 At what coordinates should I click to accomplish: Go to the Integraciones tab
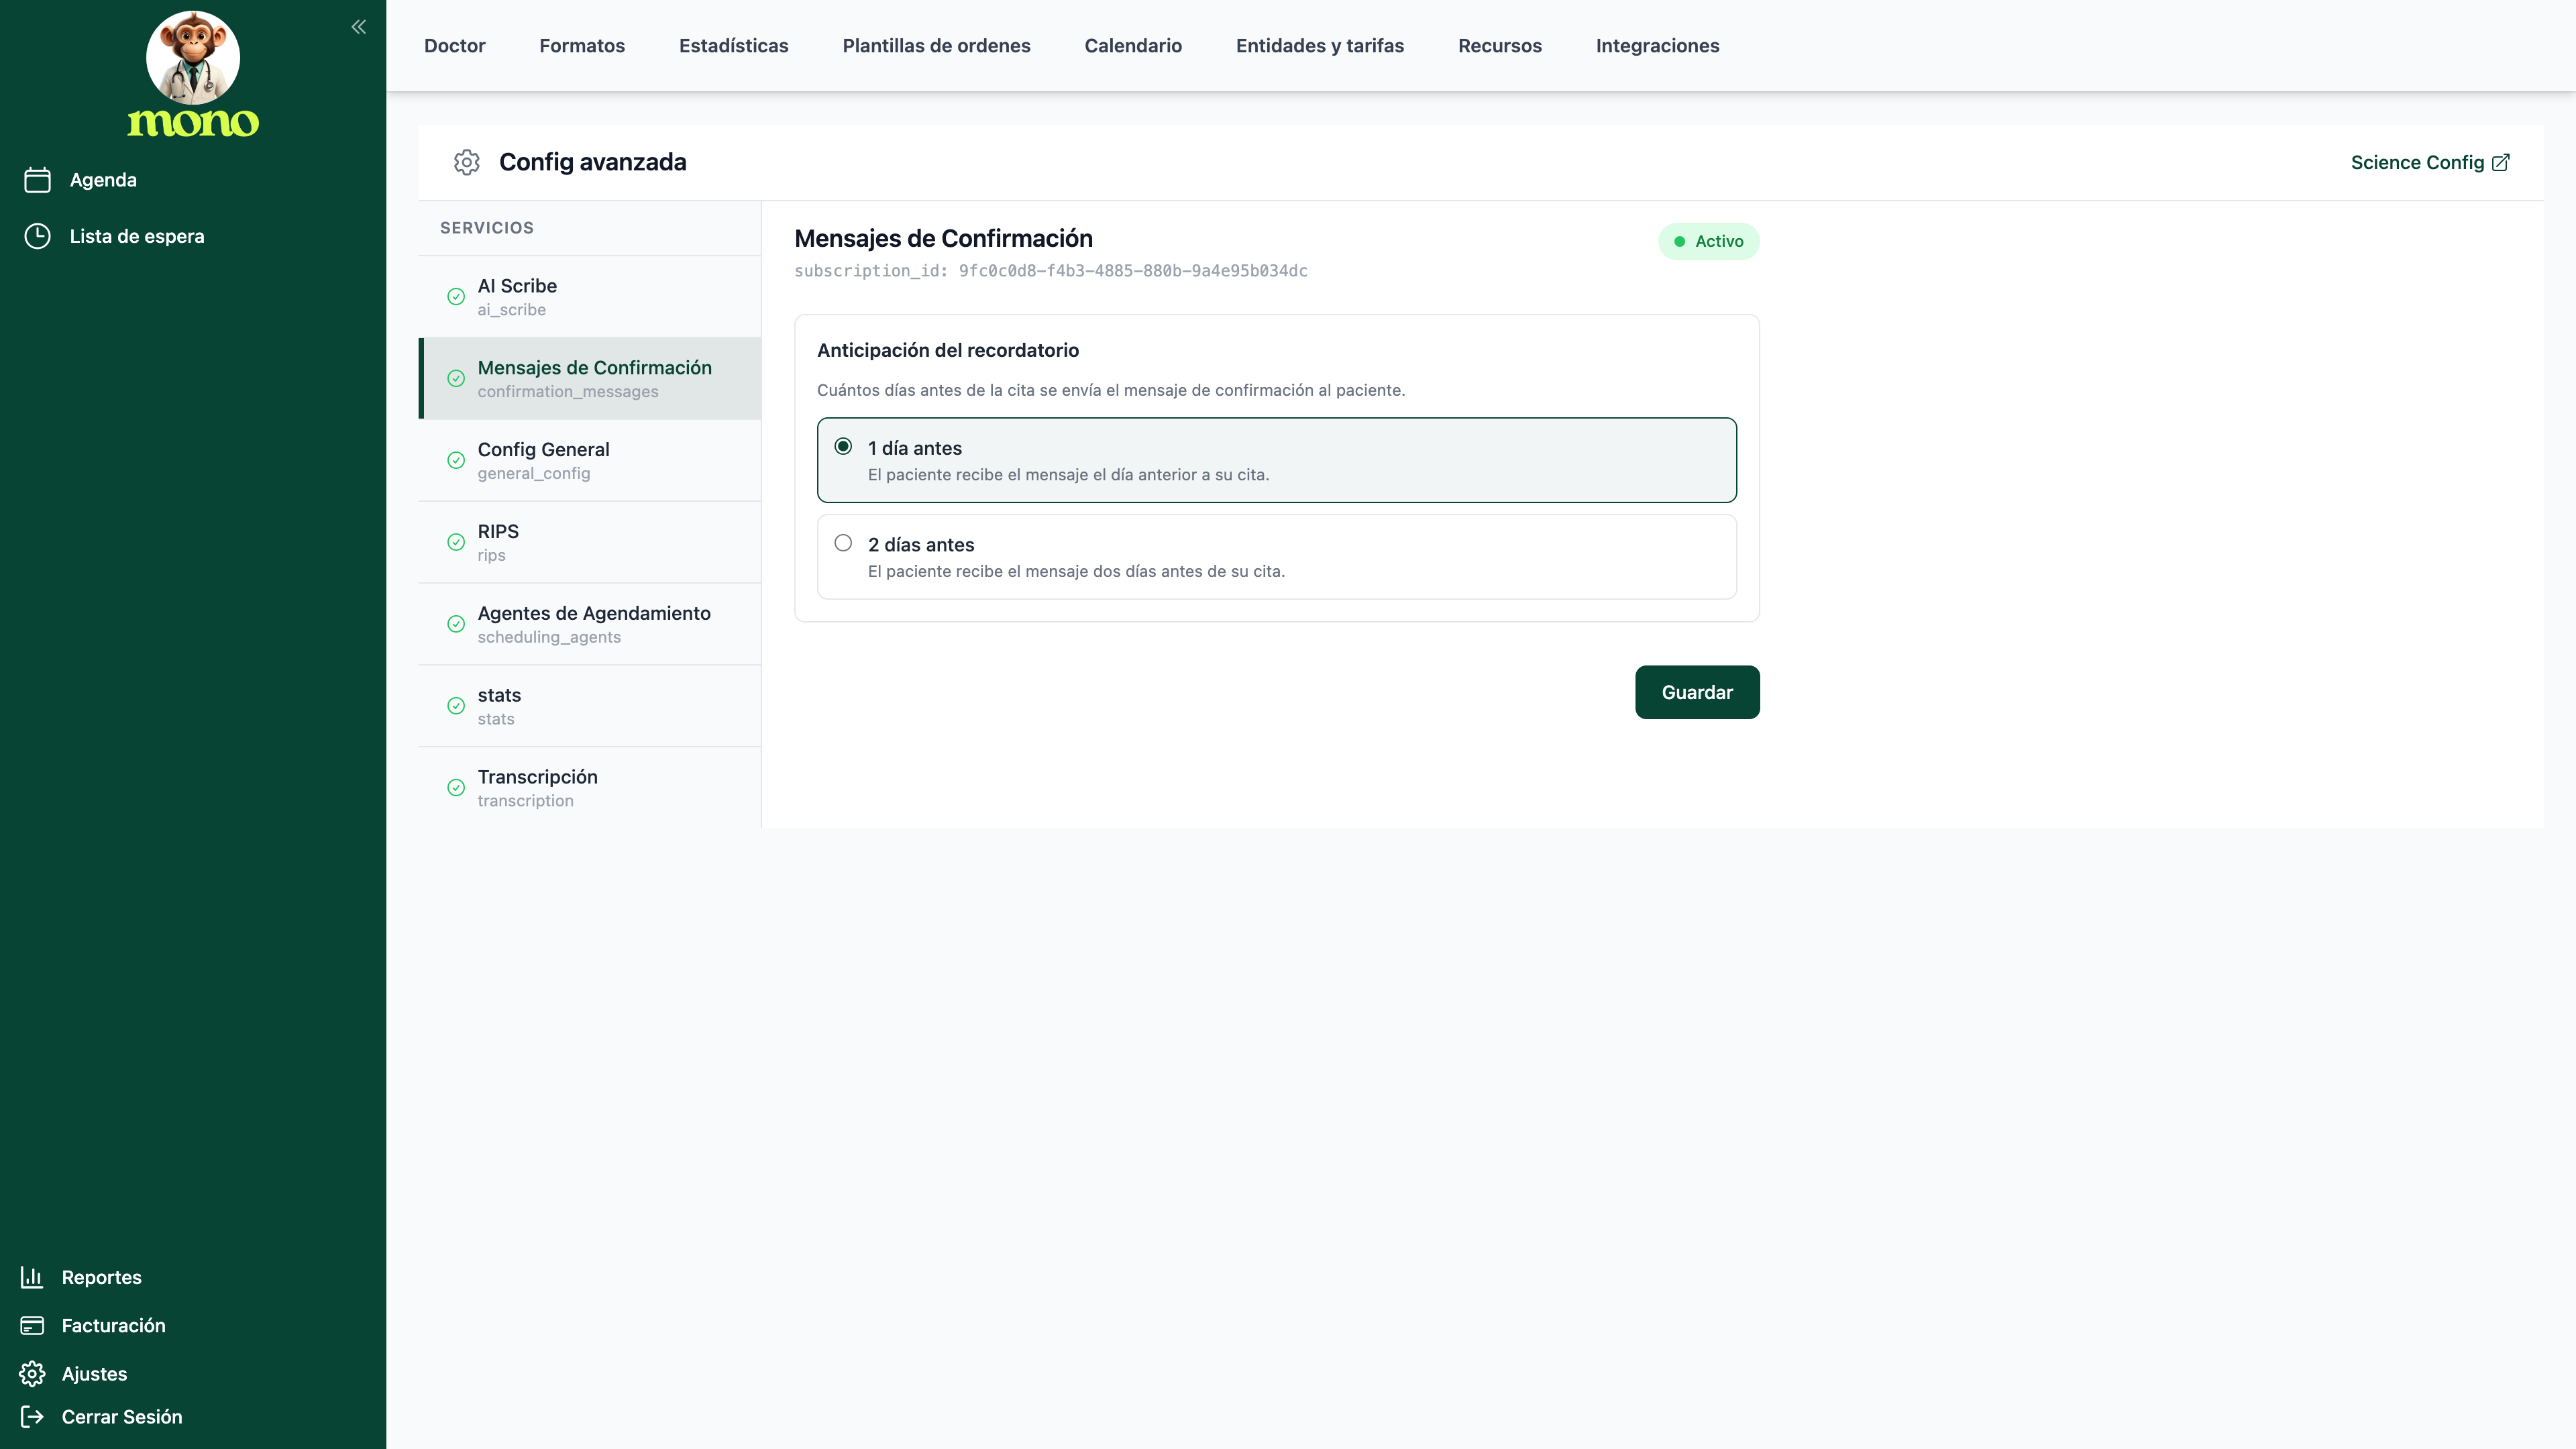1657,46
